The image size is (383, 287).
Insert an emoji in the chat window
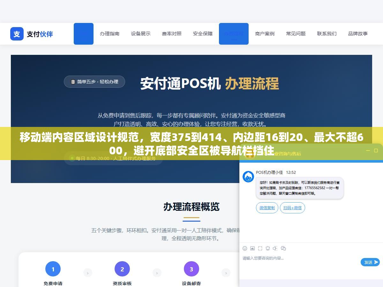(245, 248)
